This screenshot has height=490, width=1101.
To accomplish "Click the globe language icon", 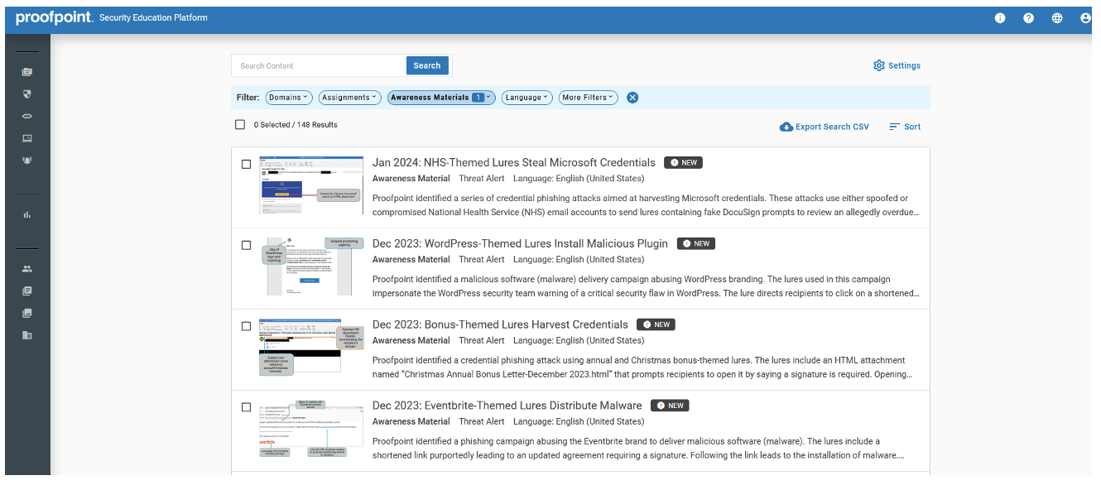I will pos(1057,18).
